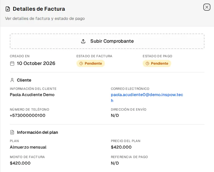
Task: Click the Detalles de Factura title
Action: tap(39, 9)
